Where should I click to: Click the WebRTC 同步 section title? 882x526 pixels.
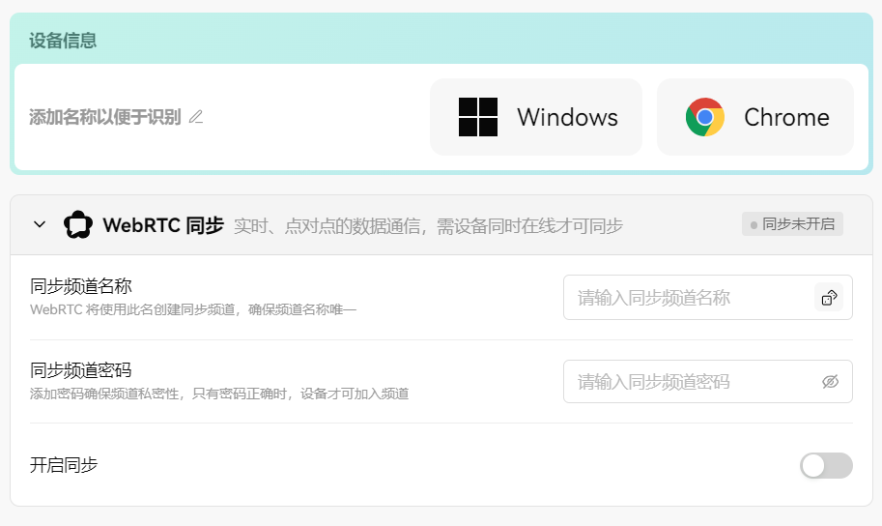click(163, 225)
